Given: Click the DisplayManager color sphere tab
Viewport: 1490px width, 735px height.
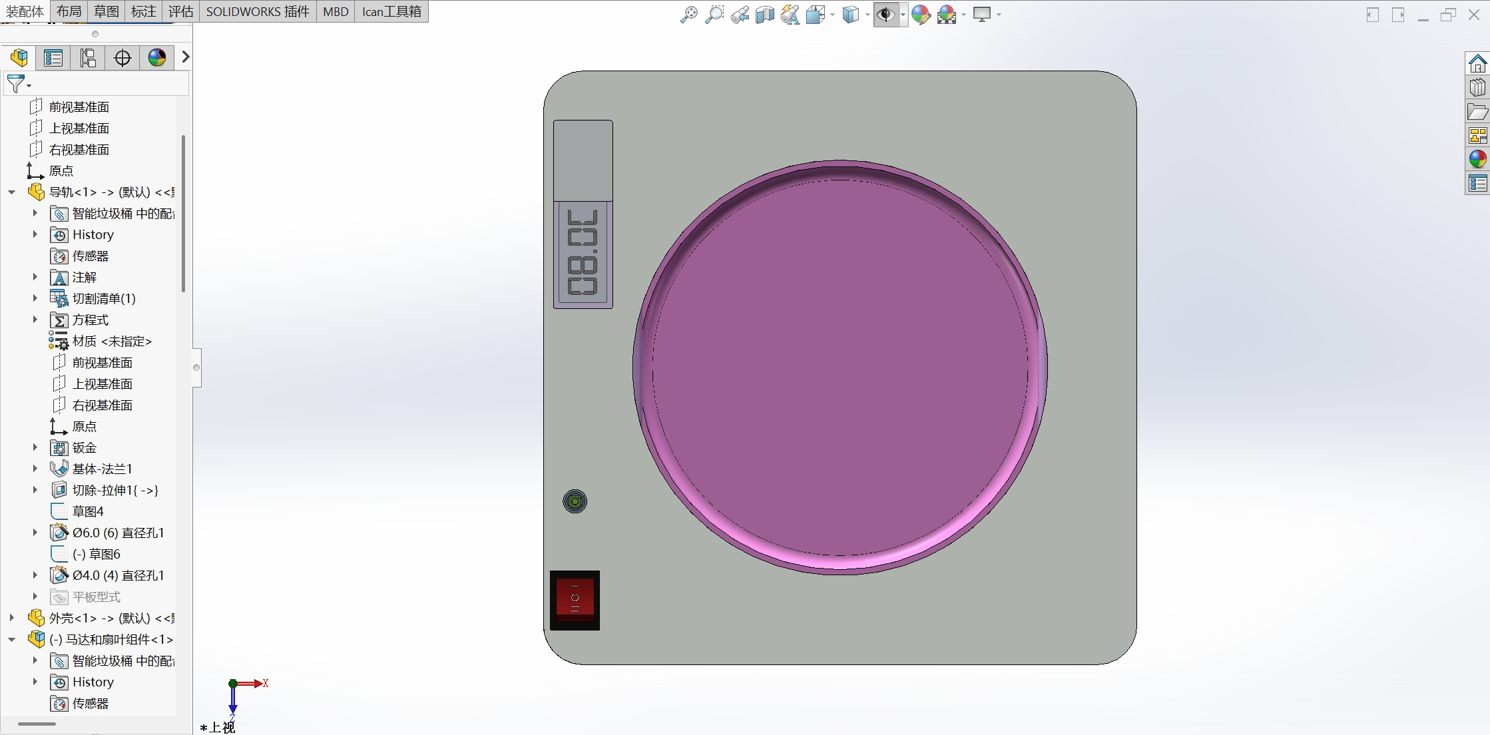Looking at the screenshot, I should [157, 58].
